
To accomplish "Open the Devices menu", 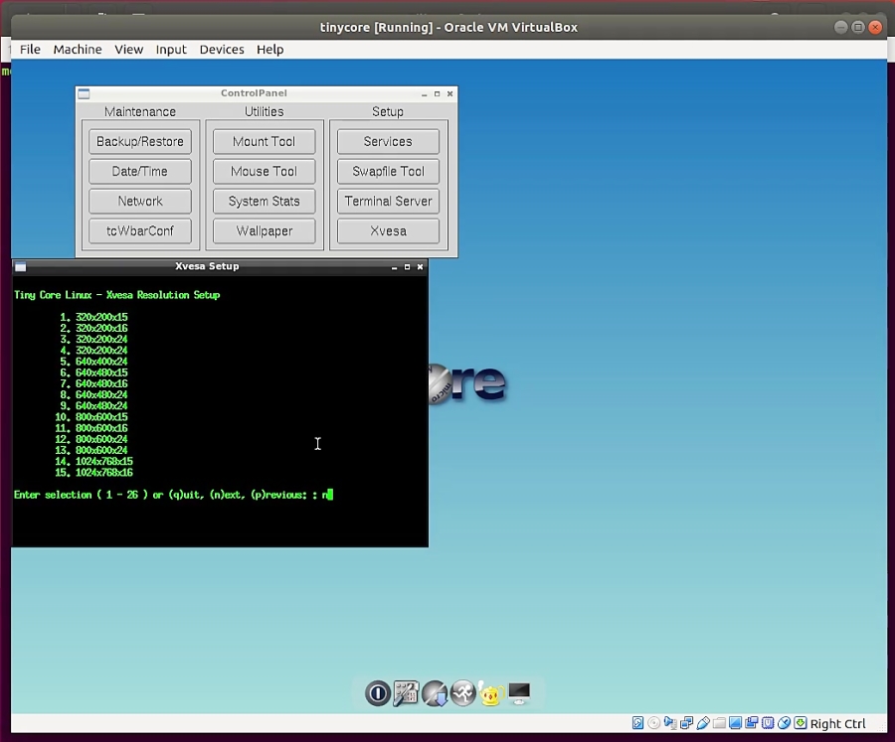I will pos(221,49).
